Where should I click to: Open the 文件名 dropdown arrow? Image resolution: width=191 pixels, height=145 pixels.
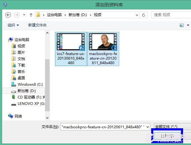click(148, 127)
